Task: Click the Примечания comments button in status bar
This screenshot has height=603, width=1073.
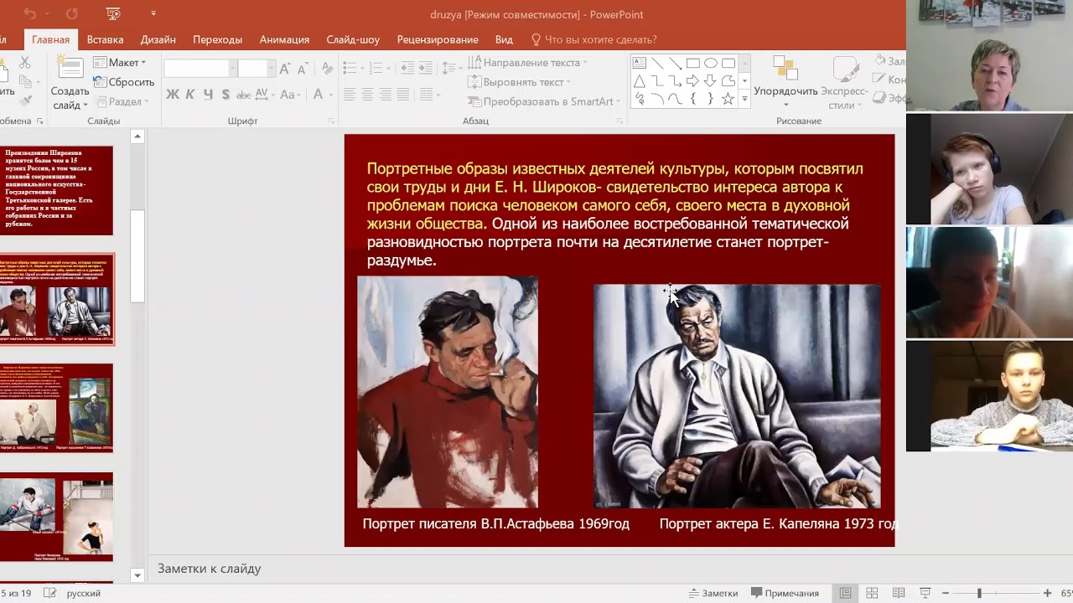Action: pos(785,593)
